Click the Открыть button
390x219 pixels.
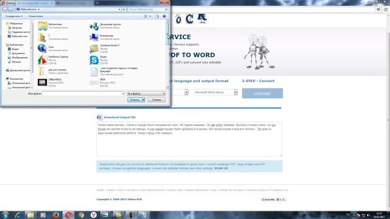(x=135, y=100)
